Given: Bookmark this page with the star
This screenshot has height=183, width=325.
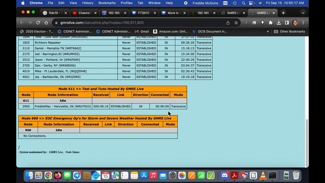Looking at the screenshot, I should (236, 22).
